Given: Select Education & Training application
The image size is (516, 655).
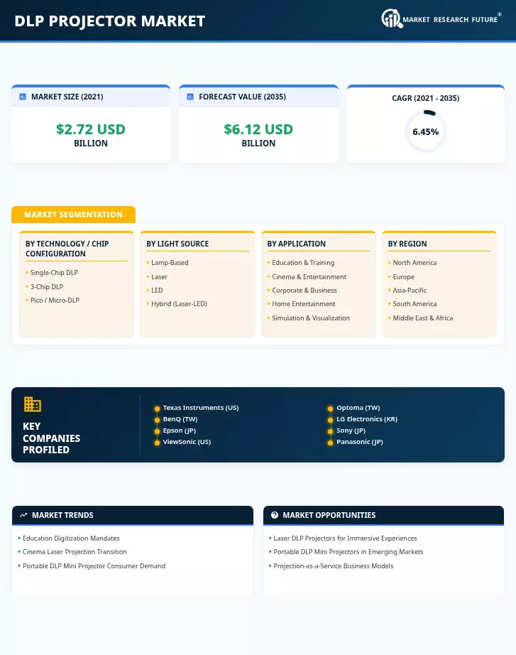Looking at the screenshot, I should pyautogui.click(x=303, y=263).
